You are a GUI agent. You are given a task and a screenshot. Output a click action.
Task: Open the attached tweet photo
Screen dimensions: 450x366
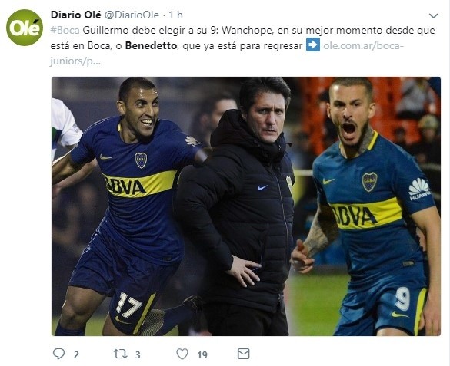[246, 206]
